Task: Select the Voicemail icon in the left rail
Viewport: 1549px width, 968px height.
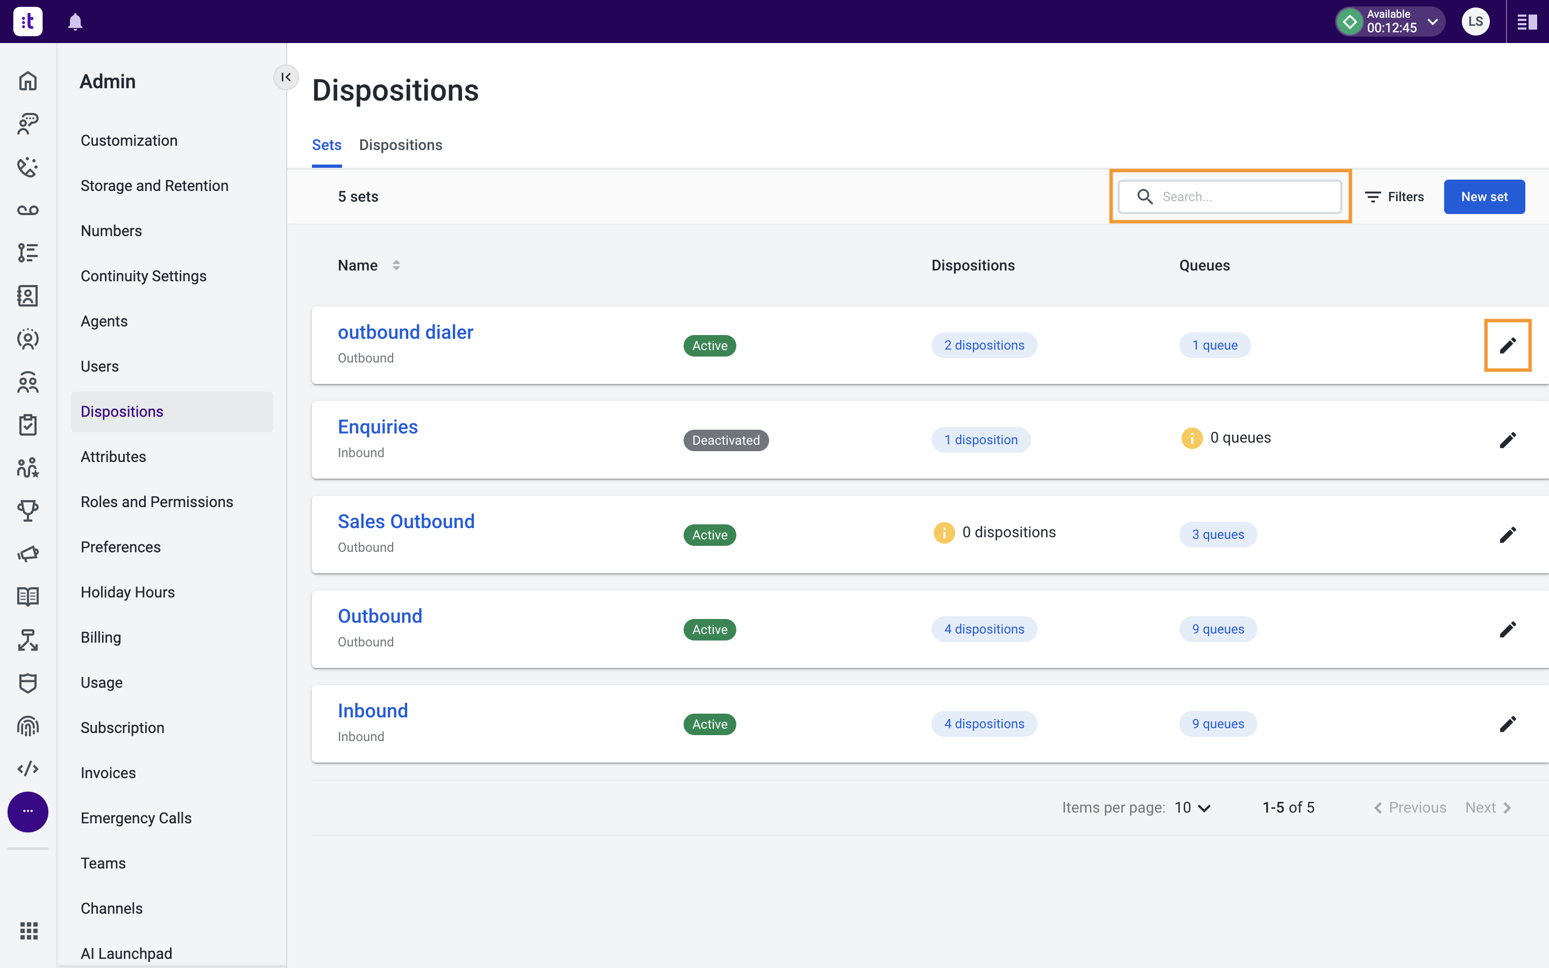Action: [27, 210]
